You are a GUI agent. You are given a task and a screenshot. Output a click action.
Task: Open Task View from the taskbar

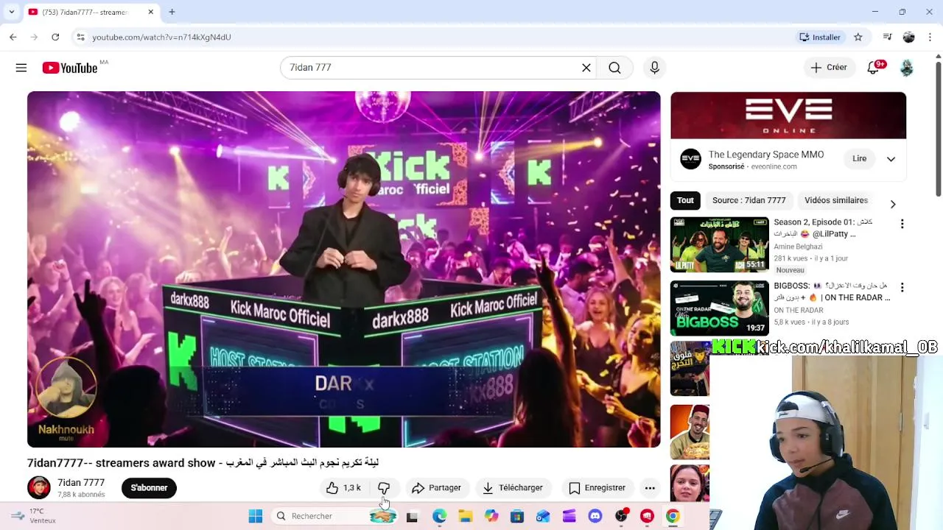point(413,516)
